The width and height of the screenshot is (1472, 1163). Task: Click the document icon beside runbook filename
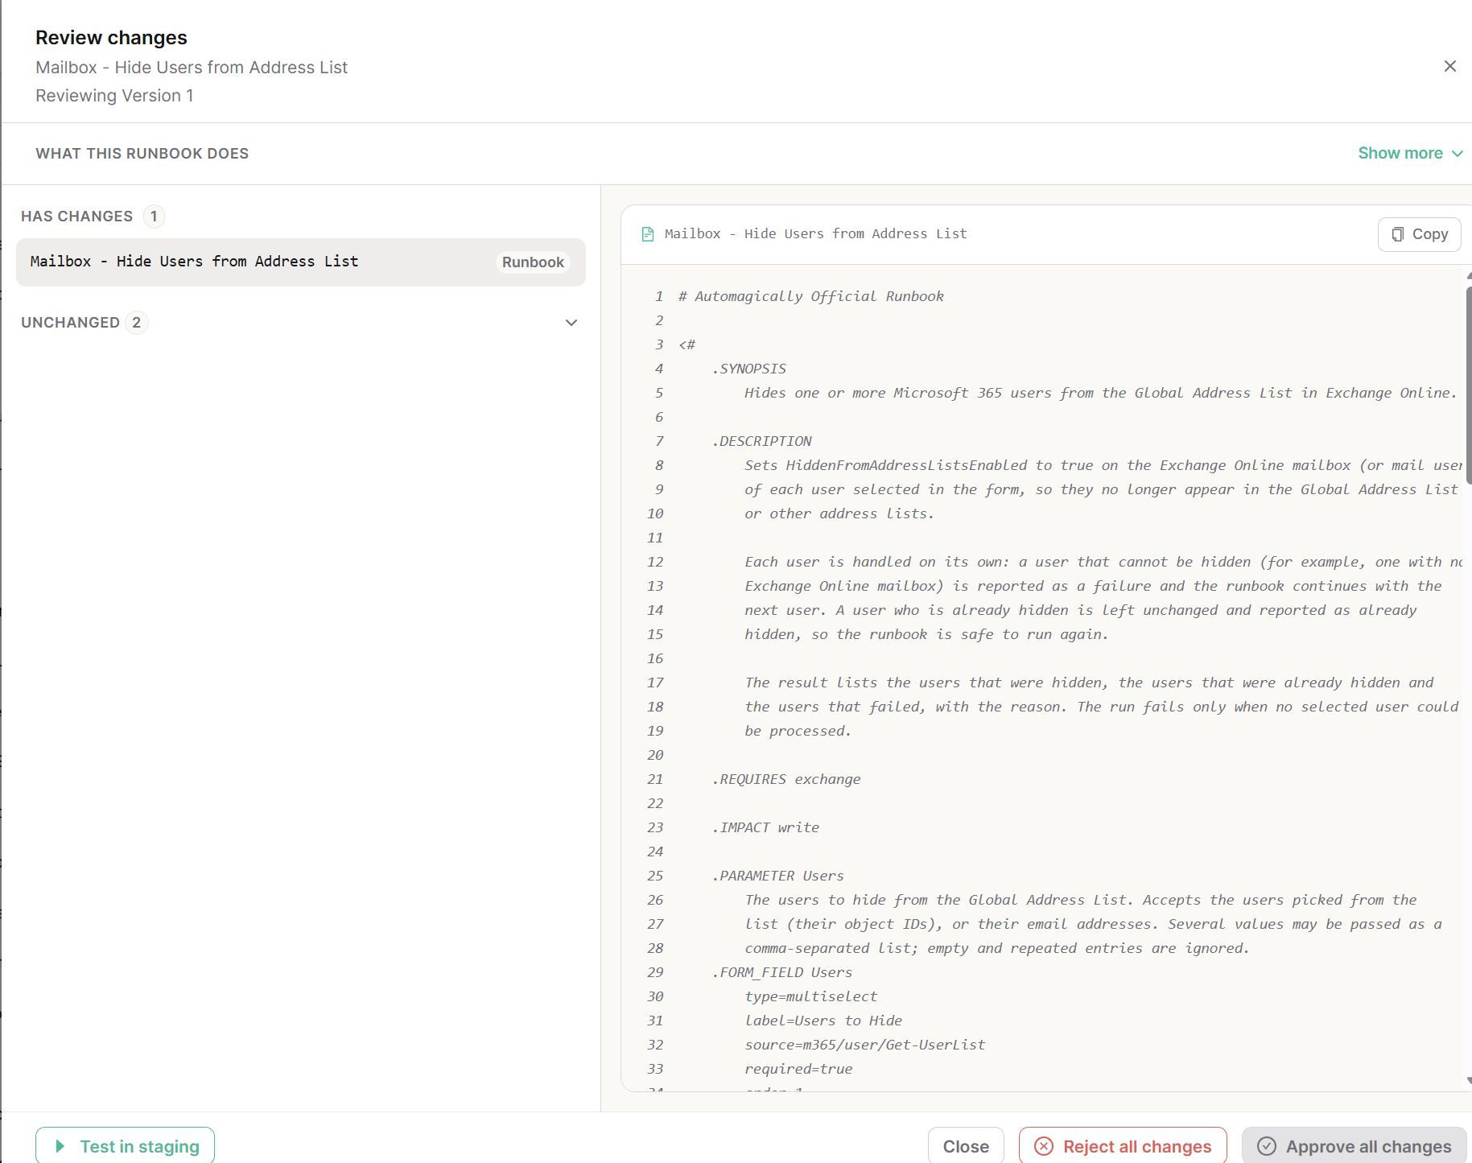tap(647, 234)
